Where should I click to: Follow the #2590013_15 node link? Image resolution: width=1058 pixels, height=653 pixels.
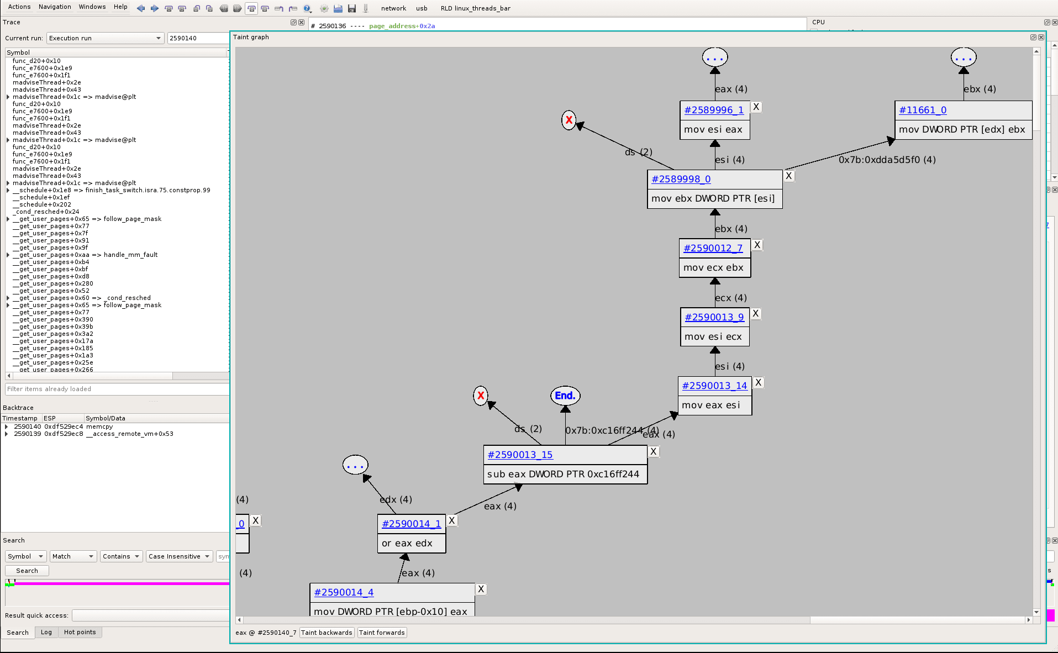pyautogui.click(x=519, y=455)
